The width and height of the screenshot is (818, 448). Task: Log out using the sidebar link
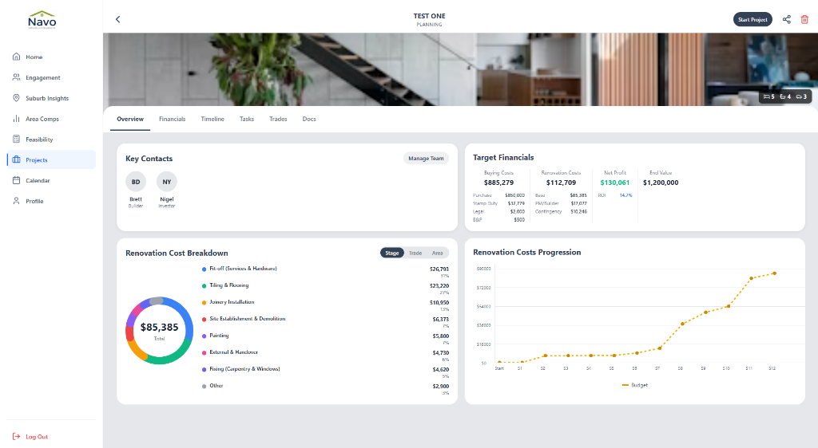click(x=36, y=437)
